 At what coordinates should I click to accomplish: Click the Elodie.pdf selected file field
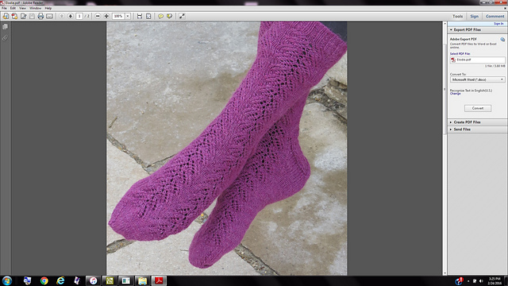pyautogui.click(x=478, y=60)
